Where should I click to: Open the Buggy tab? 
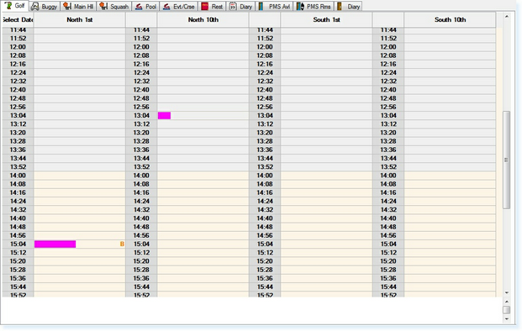pyautogui.click(x=45, y=7)
